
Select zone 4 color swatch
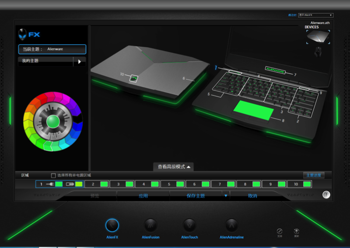click(x=155, y=184)
